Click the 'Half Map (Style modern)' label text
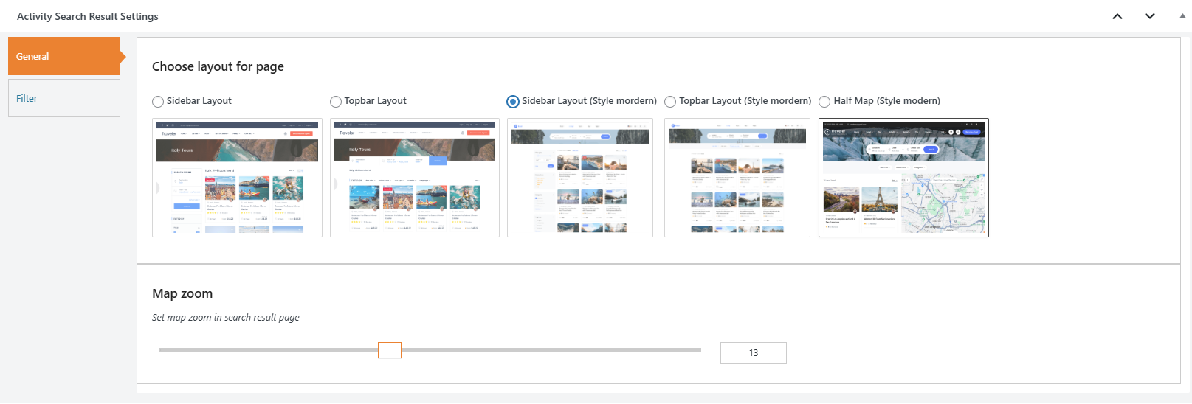The height and width of the screenshot is (404, 1192). (x=886, y=101)
